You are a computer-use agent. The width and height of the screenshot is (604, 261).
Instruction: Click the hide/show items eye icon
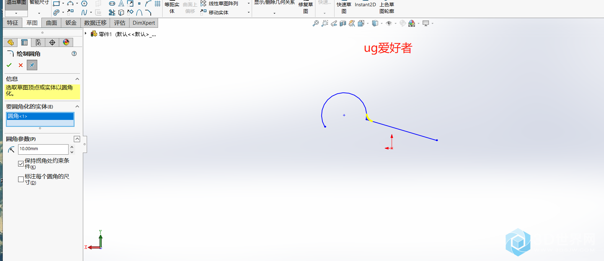[389, 23]
